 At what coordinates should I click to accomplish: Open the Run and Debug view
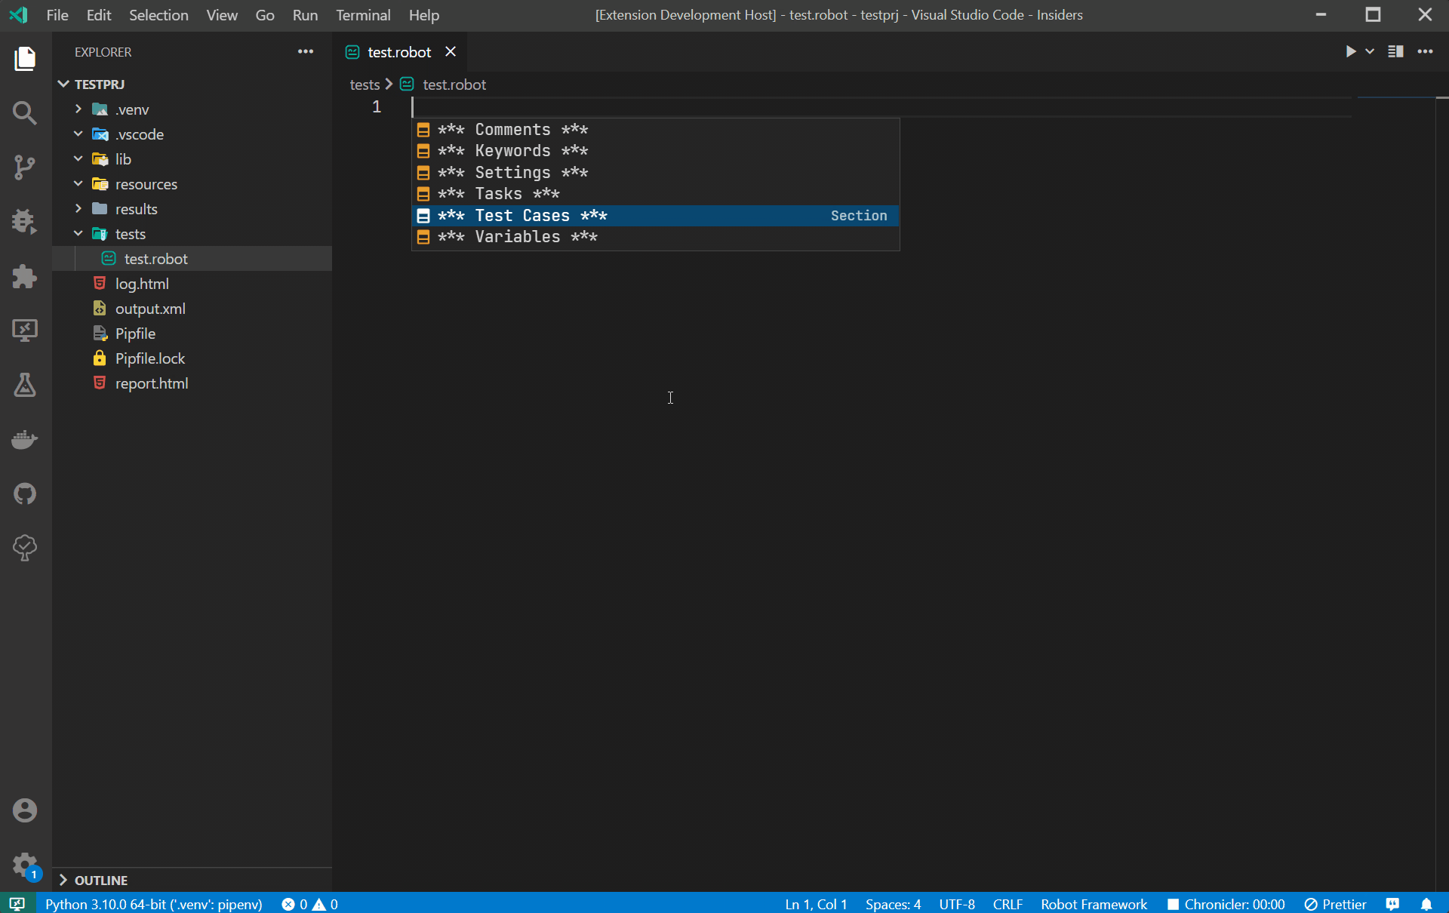click(x=25, y=221)
